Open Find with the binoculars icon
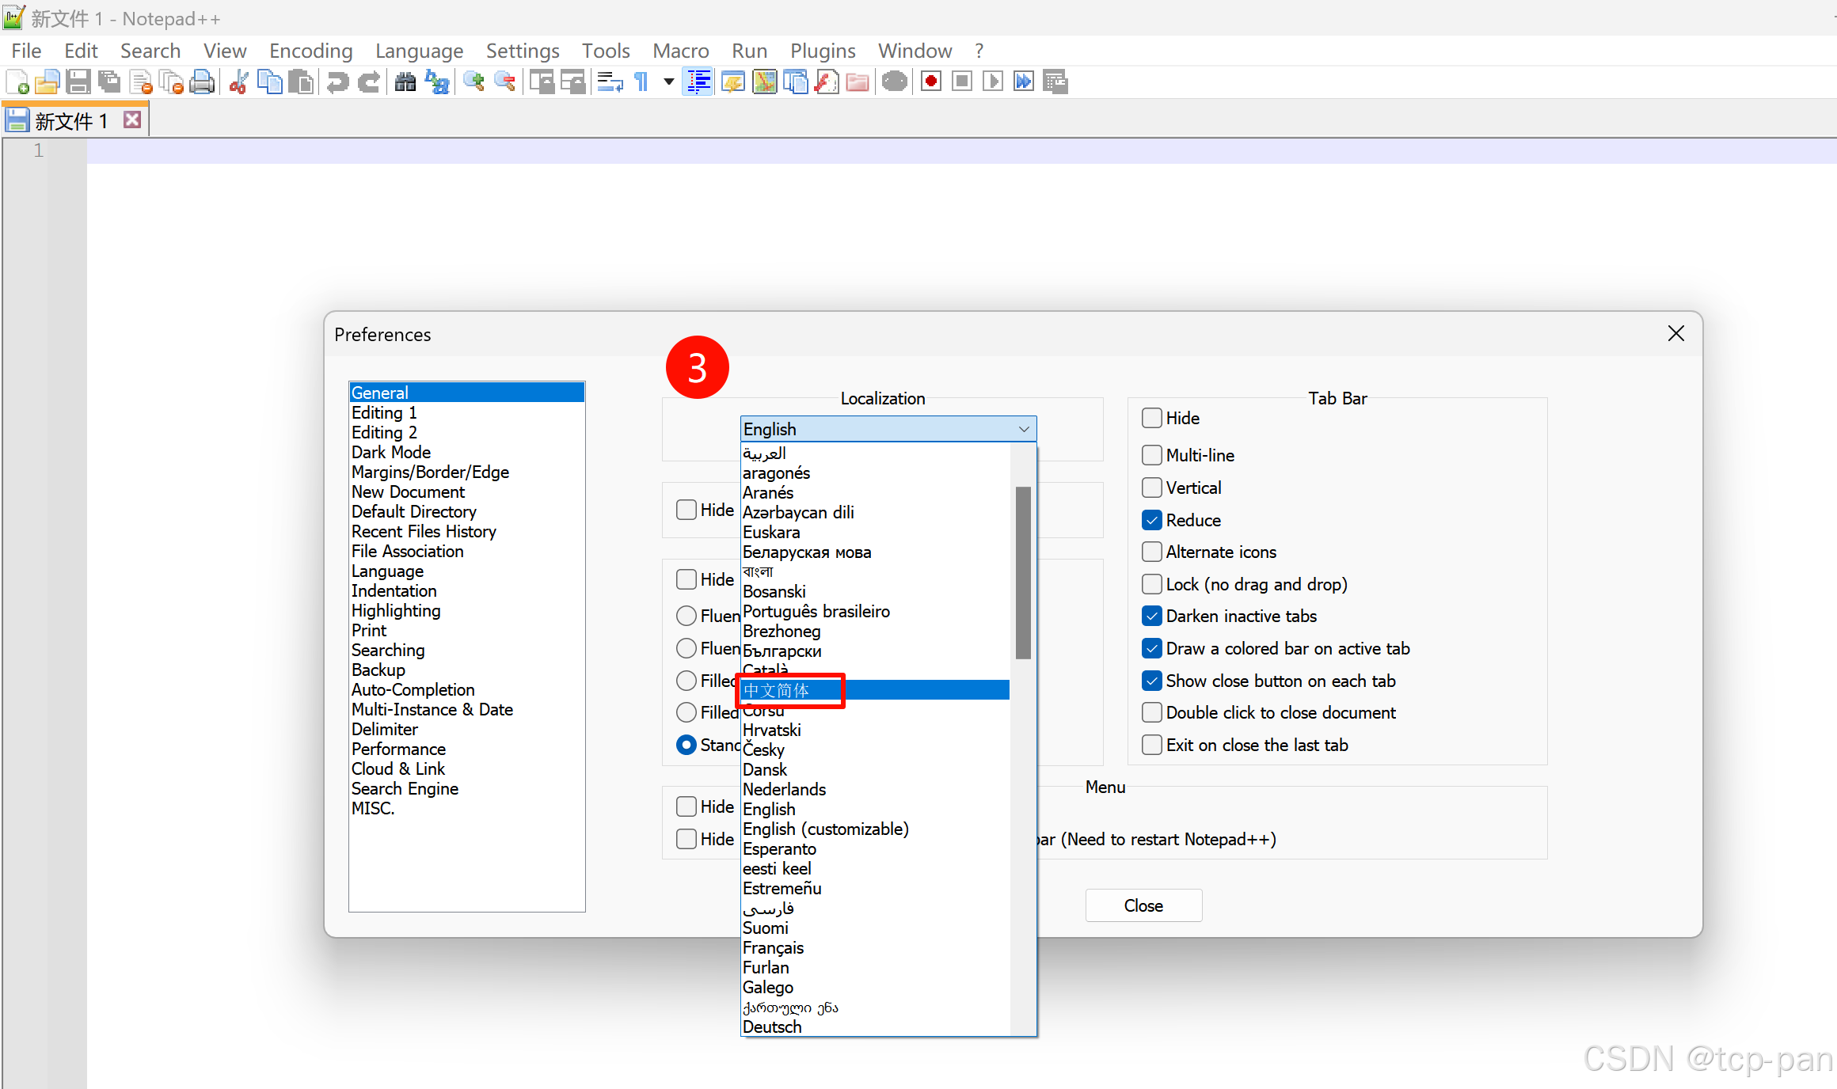 (x=405, y=82)
